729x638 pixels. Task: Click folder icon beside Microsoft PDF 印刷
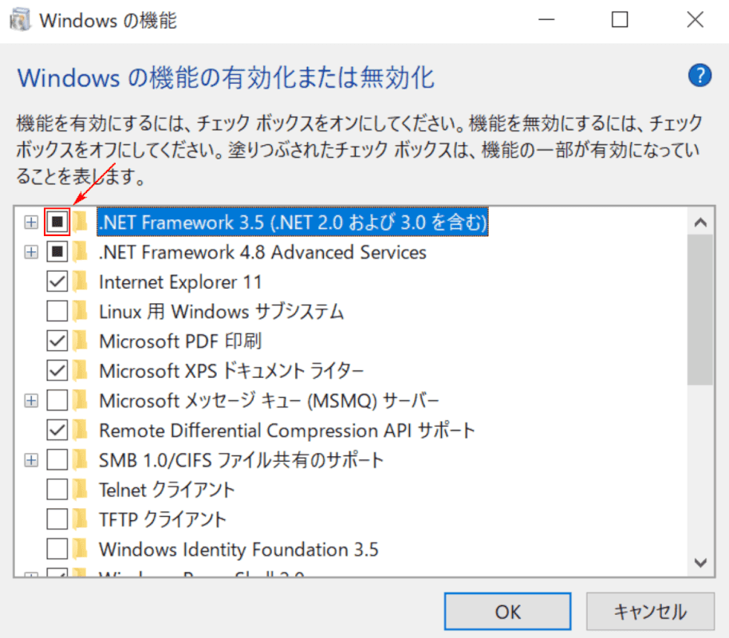(81, 341)
